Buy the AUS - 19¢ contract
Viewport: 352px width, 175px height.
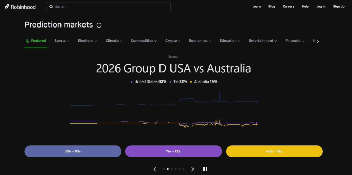tap(274, 151)
